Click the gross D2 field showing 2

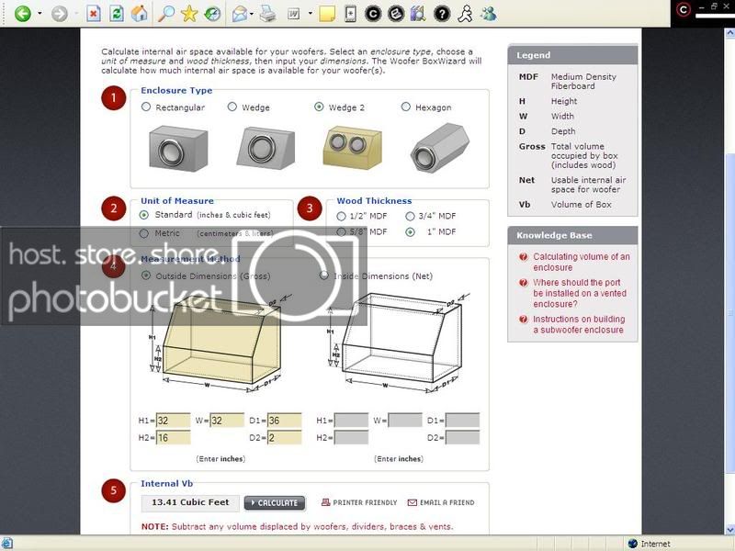284,438
